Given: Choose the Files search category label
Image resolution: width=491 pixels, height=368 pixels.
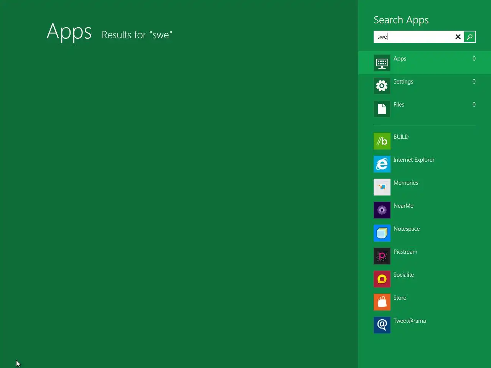Looking at the screenshot, I should point(399,105).
